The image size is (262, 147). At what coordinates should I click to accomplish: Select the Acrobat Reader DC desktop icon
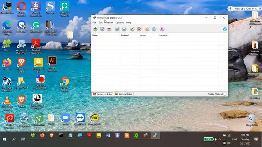[x=36, y=47]
